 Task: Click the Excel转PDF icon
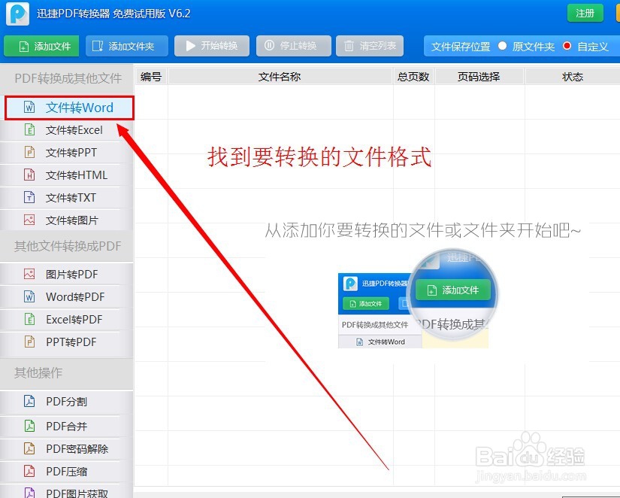coord(29,319)
